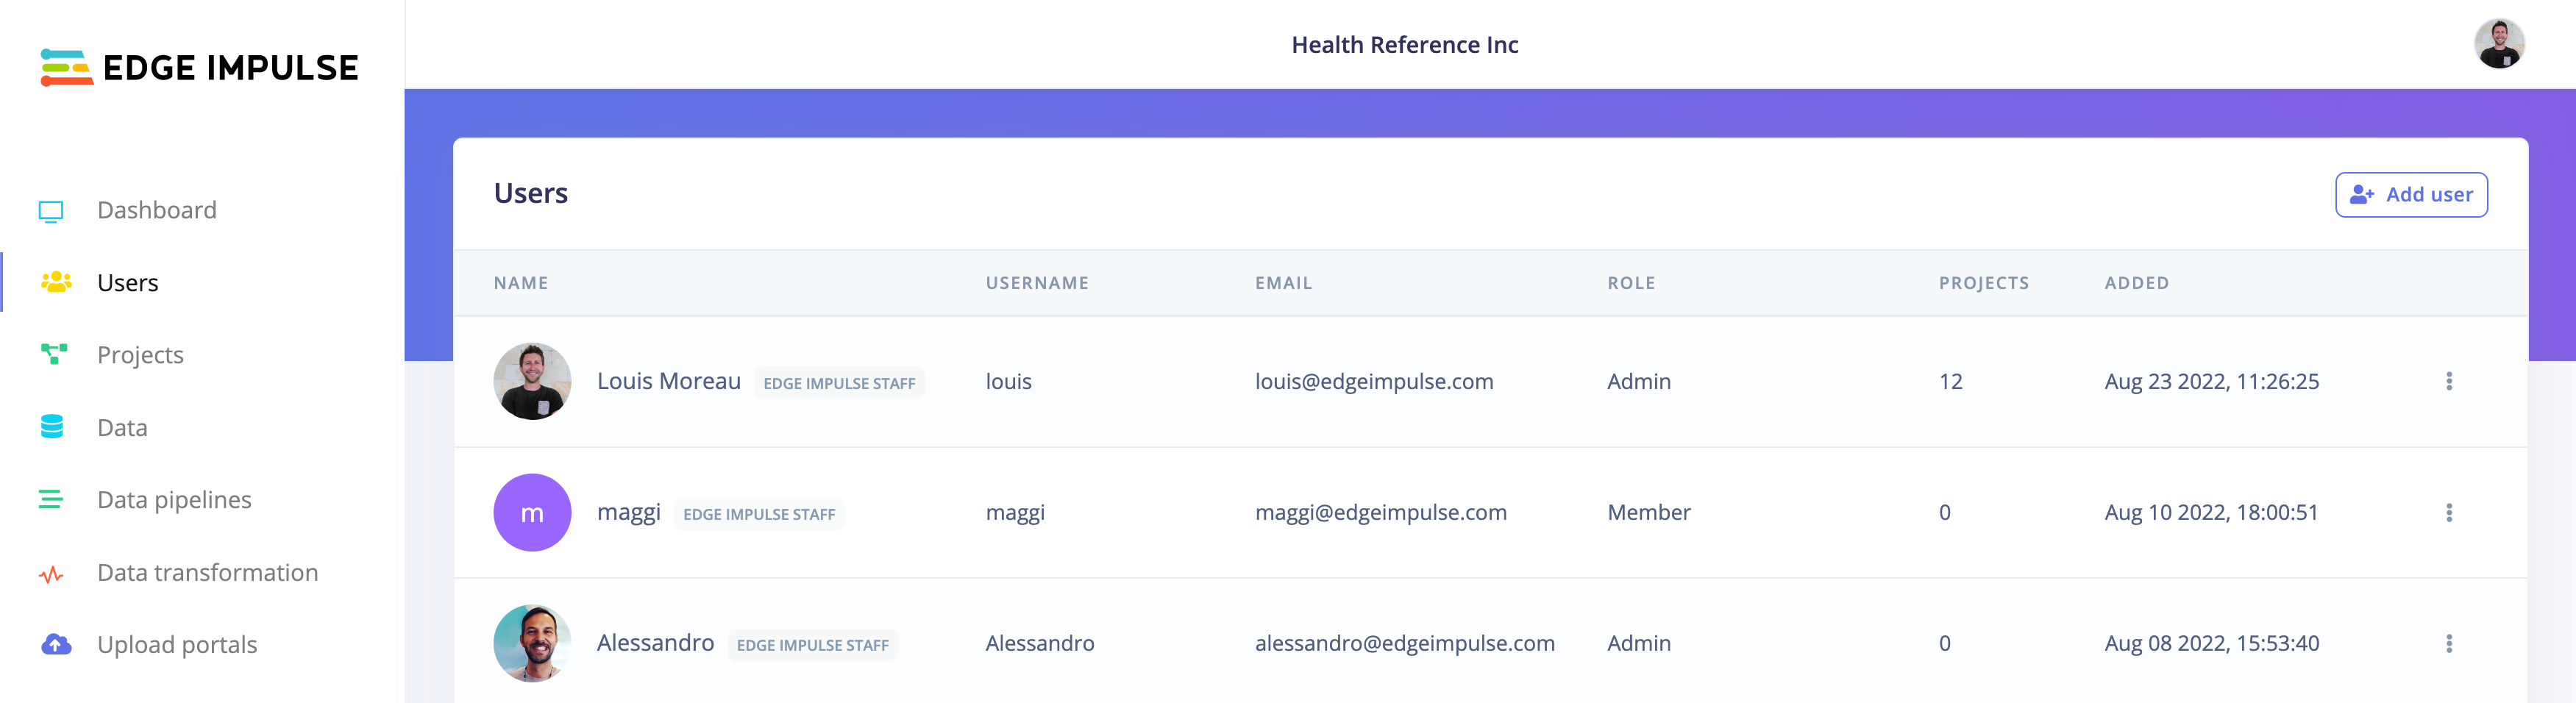
Task: Click the yellow Users group icon
Action: coord(56,283)
